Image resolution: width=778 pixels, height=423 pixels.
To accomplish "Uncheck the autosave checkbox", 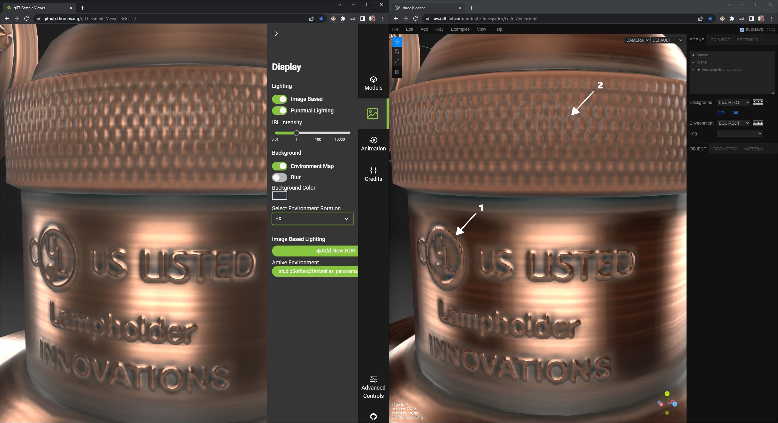I will point(742,29).
